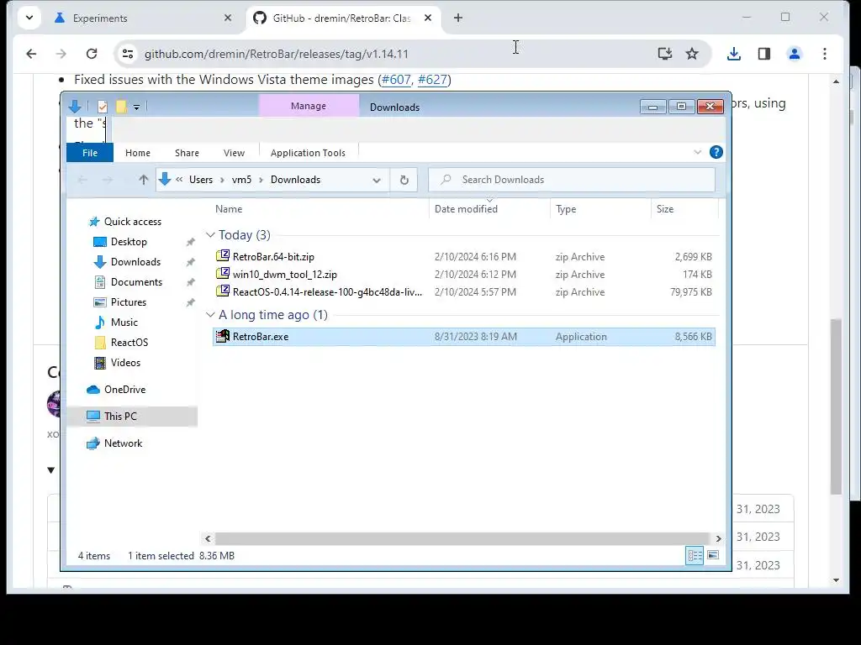Click the horizontal scrollbar in file list
This screenshot has height=645, width=861.
pos(462,538)
